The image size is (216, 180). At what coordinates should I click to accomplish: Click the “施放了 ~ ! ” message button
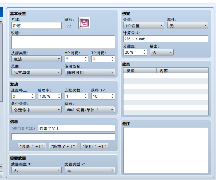point(63,146)
